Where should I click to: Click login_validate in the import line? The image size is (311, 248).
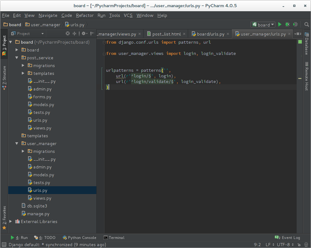point(218,53)
